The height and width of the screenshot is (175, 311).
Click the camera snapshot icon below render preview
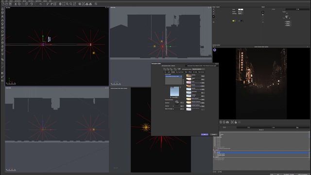[x=227, y=122]
